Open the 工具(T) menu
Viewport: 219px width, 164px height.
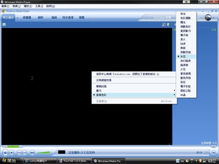coord(39,6)
